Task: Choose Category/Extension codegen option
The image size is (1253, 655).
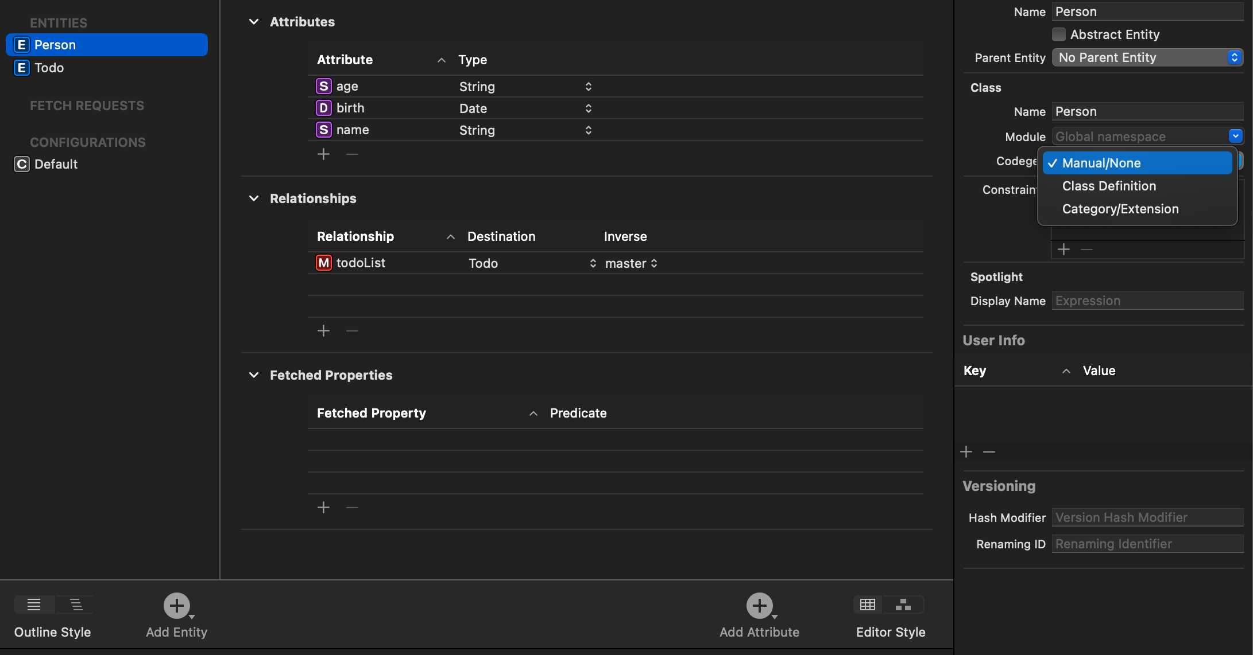Action: 1120,209
